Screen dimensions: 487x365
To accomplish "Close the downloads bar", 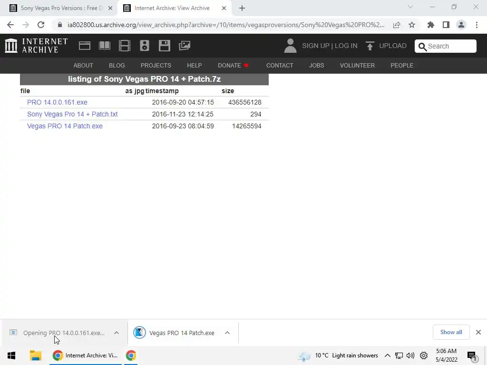I will click(478, 332).
